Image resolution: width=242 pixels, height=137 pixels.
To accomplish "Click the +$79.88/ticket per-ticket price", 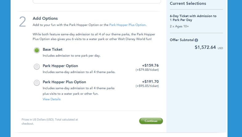I will pos(147,70).
